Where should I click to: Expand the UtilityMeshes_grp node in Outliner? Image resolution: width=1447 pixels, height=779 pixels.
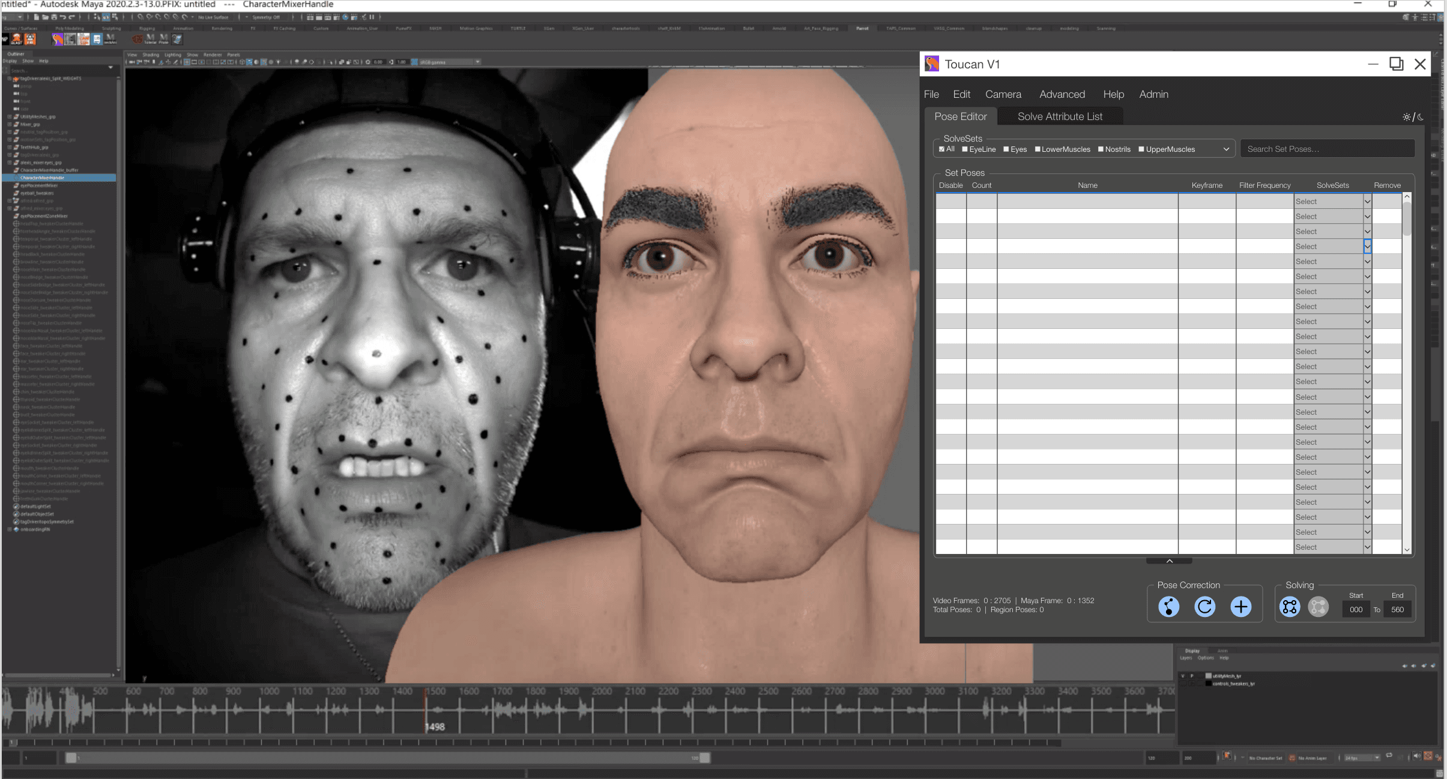(10, 116)
